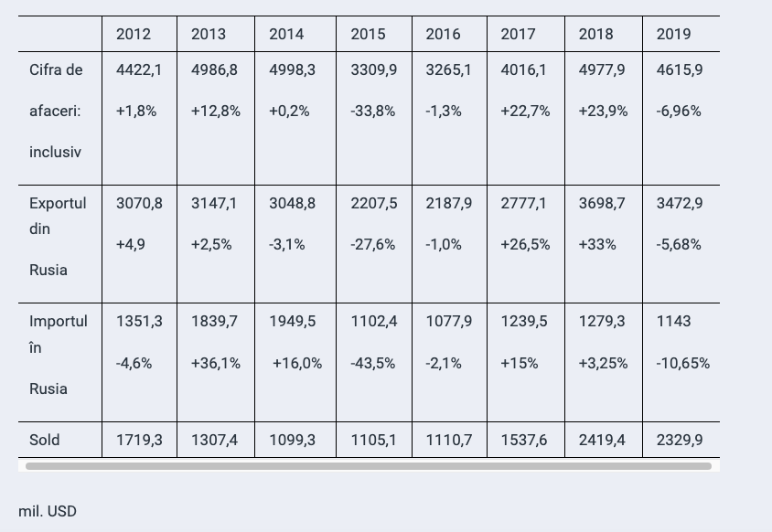Click the Importul în Rusia row label
Image resolution: width=772 pixels, height=532 pixels.
[58, 355]
